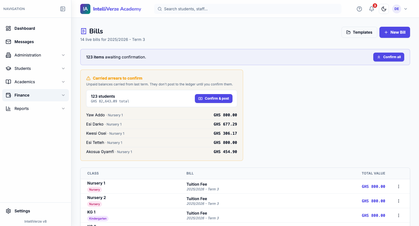Expand the Finance menu chevron
The image size is (419, 226).
coord(63,95)
